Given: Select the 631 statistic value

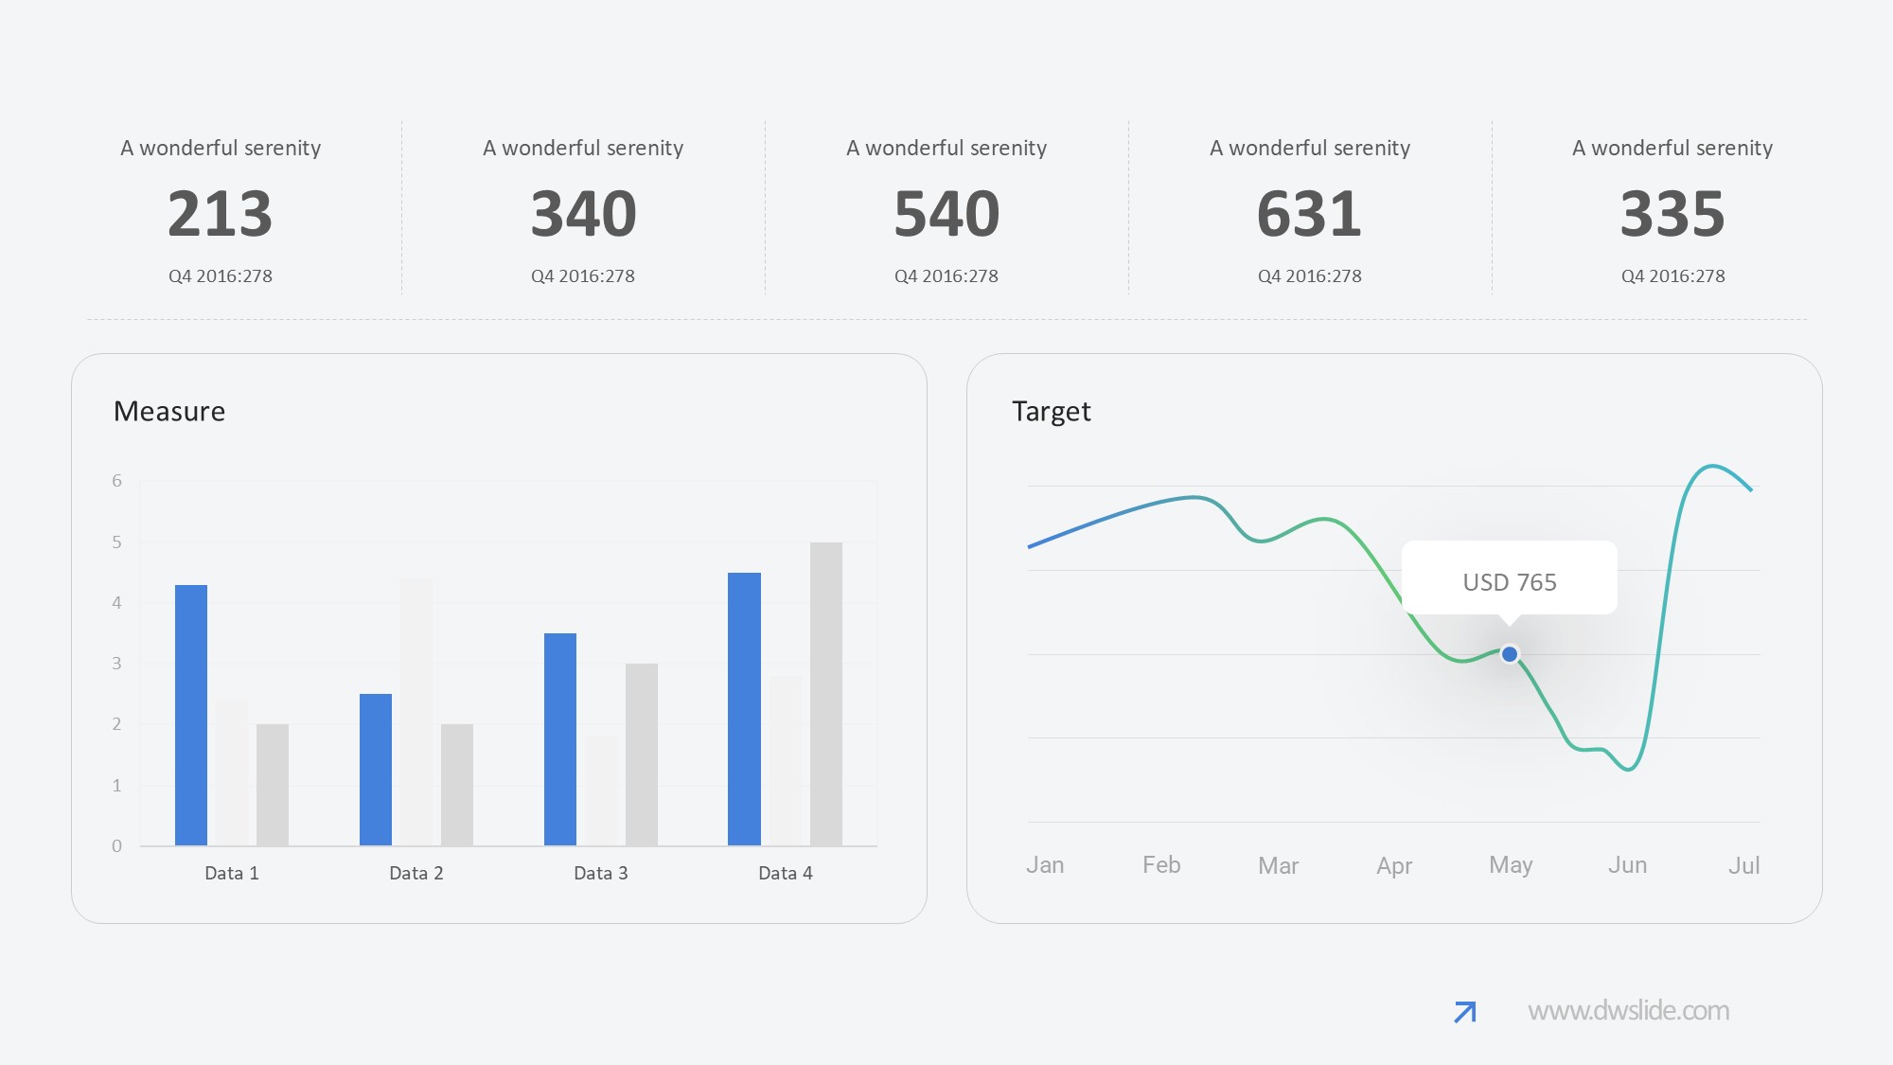Looking at the screenshot, I should click(x=1309, y=214).
